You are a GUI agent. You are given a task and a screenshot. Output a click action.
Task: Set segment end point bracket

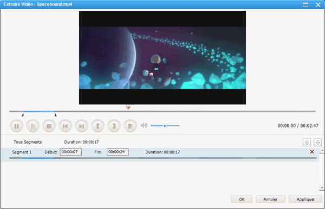click(x=114, y=126)
